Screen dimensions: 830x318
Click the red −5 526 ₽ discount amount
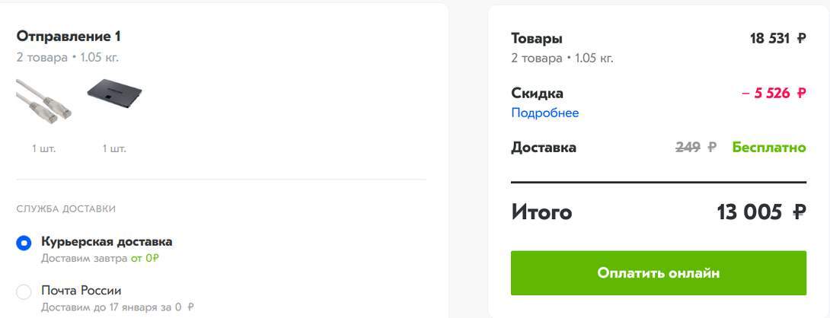tap(774, 93)
